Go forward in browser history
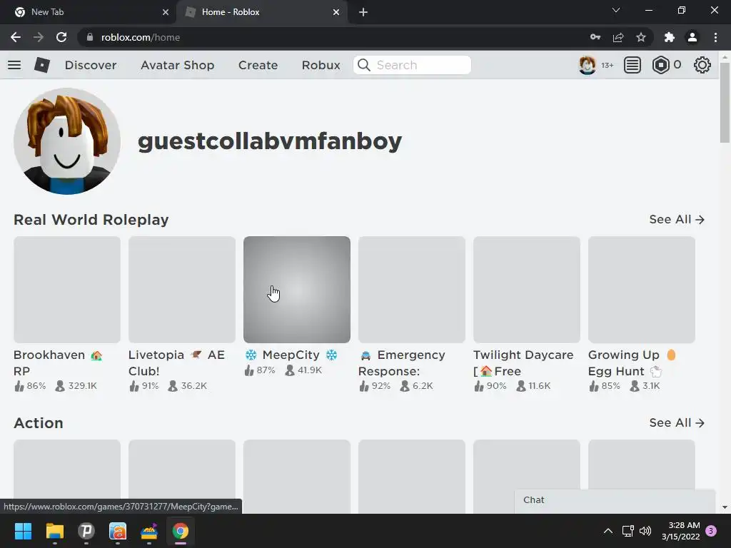 [39, 37]
